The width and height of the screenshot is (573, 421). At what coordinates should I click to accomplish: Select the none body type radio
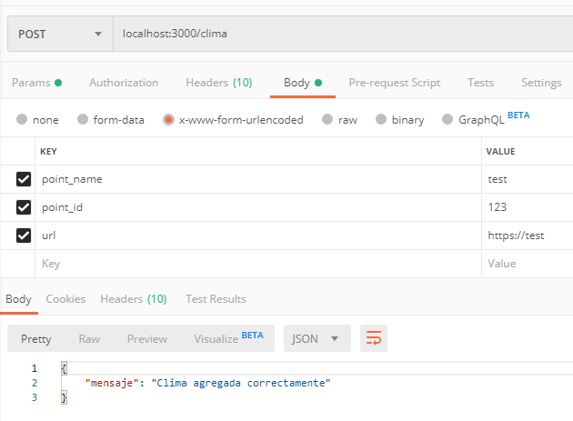tap(22, 119)
